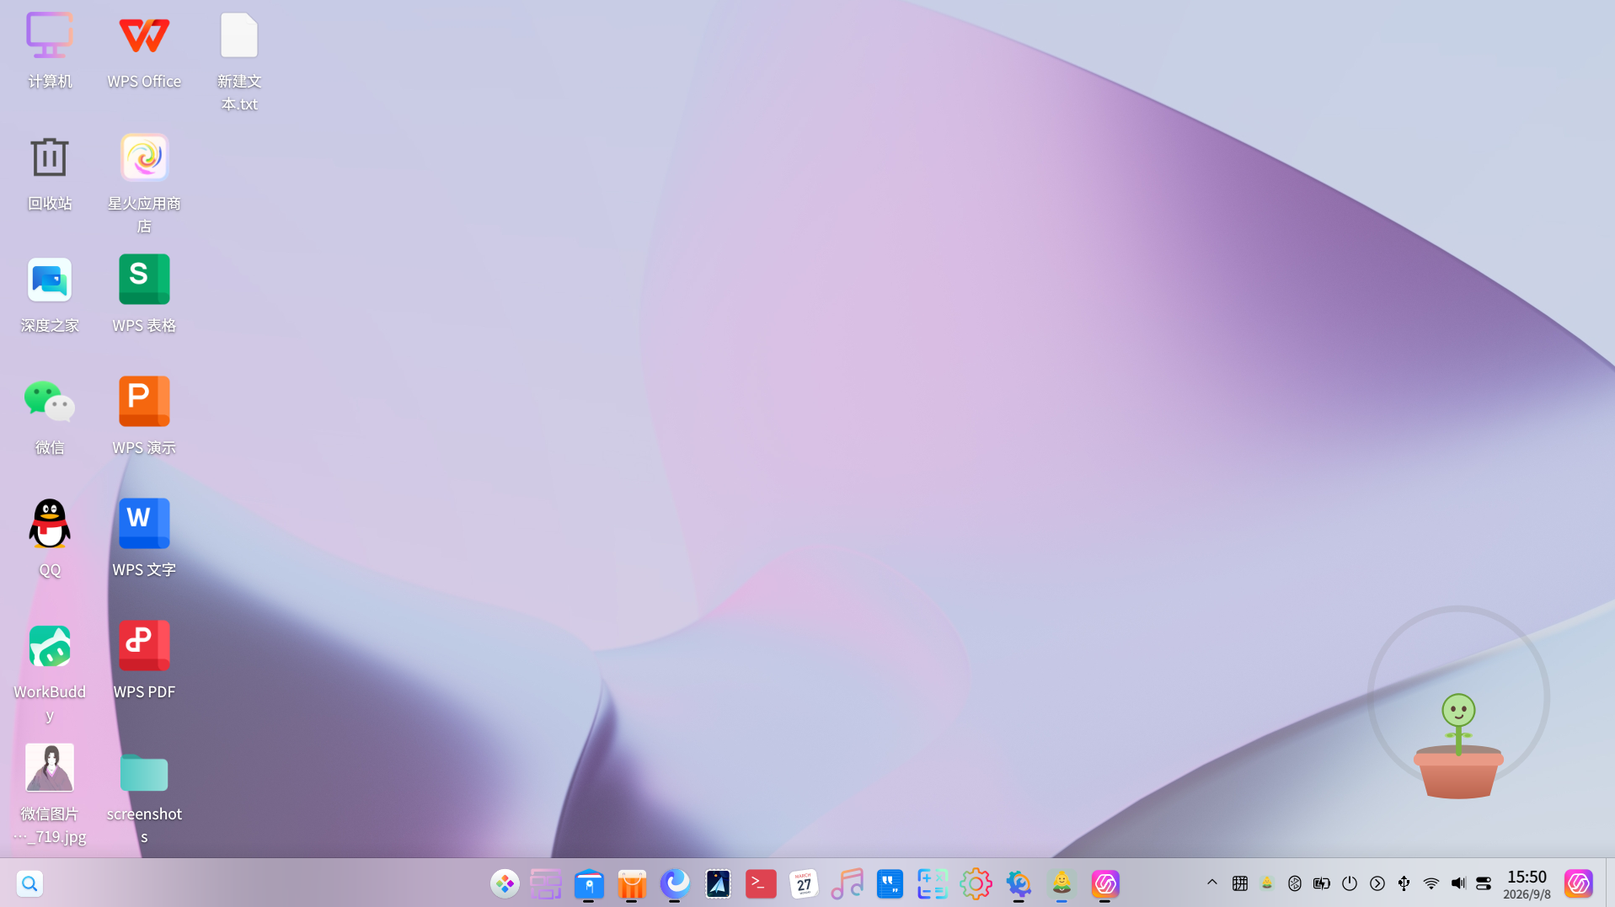This screenshot has height=907, width=1615.
Task: Click the search icon on taskbar
Action: tap(29, 883)
